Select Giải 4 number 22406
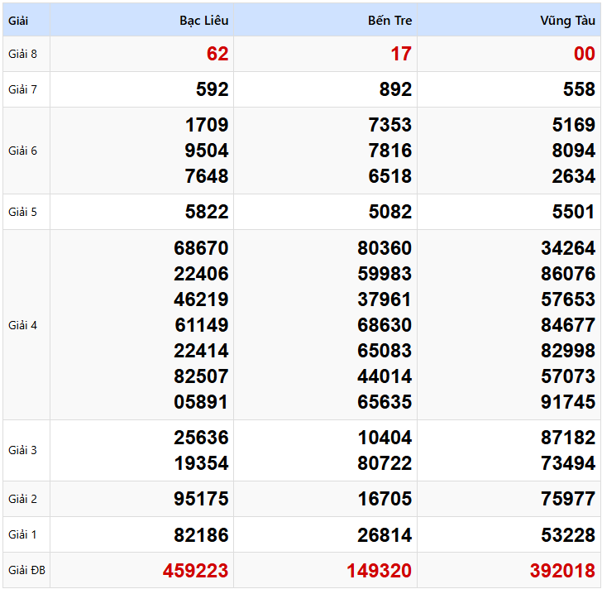The image size is (602, 589). pyautogui.click(x=201, y=274)
